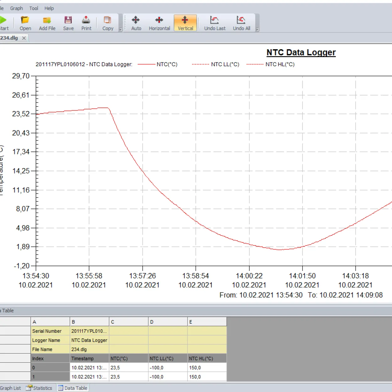The width and height of the screenshot is (392, 392).
Task: Click the NTC LL(°C) table header cell
Action: point(168,358)
